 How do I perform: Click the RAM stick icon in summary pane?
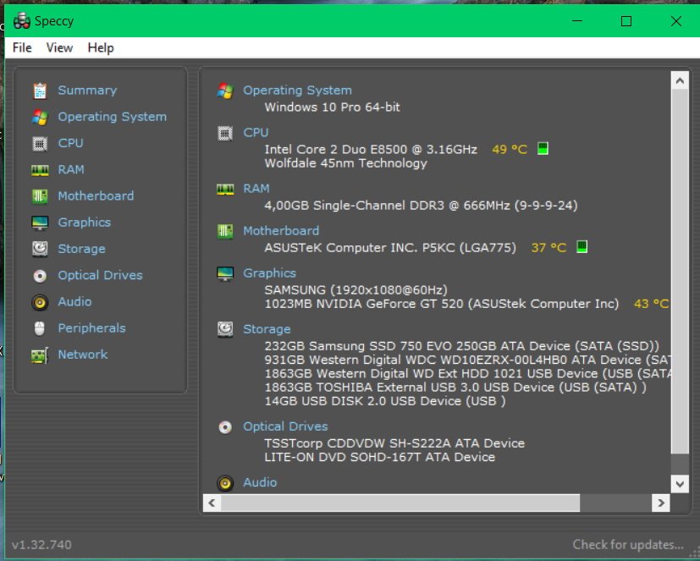click(x=225, y=190)
